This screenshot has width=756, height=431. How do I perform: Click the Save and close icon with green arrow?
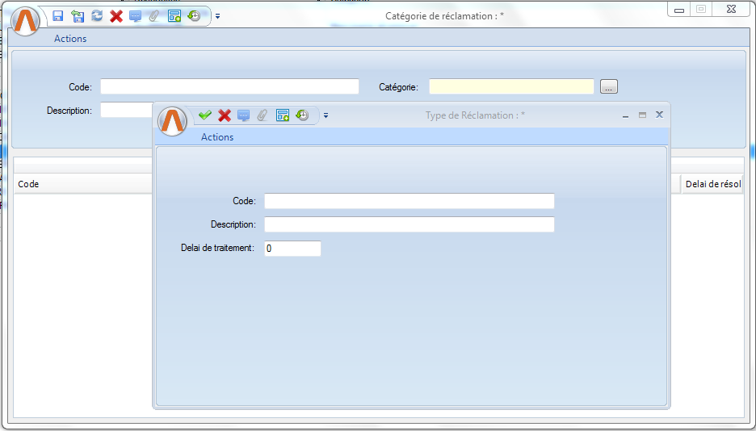click(x=78, y=16)
